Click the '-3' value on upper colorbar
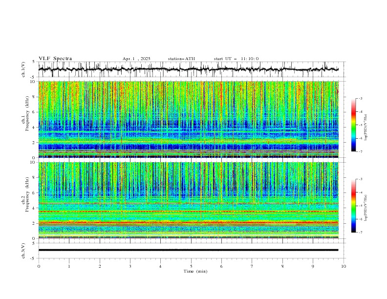Viewport: 387px width, 299px height. click(x=361, y=98)
